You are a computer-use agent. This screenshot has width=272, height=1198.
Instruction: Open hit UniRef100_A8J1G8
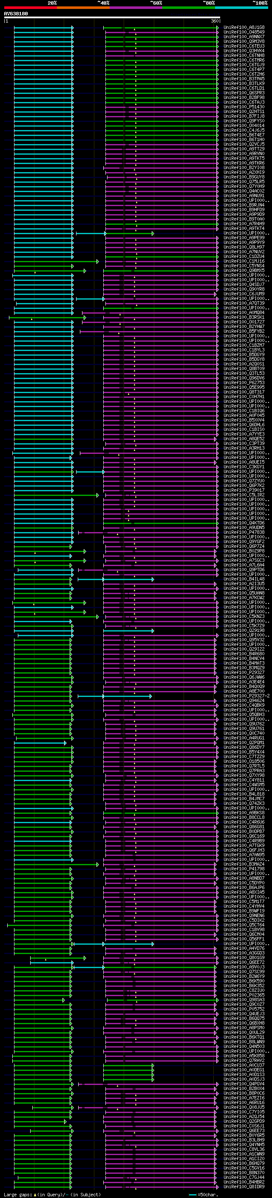[244, 28]
